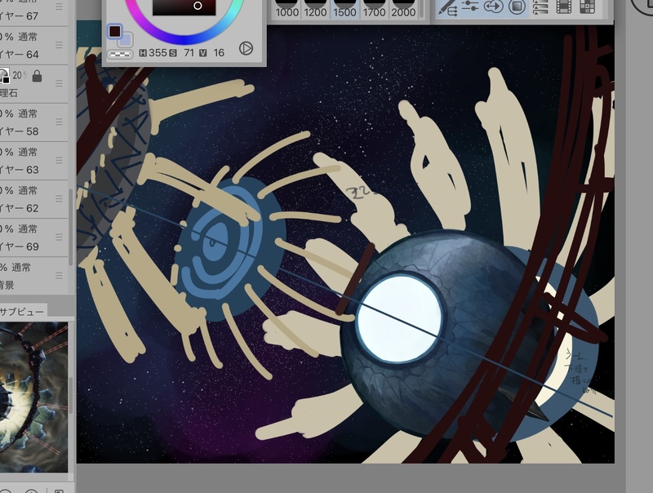Screen dimensions: 653x493
Task: Switch to the サブビュー tab
Action: (x=23, y=312)
